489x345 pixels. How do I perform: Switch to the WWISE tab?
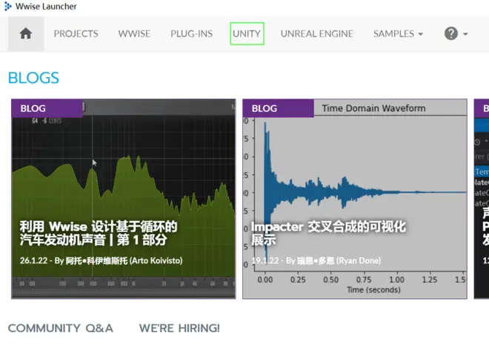coord(134,33)
